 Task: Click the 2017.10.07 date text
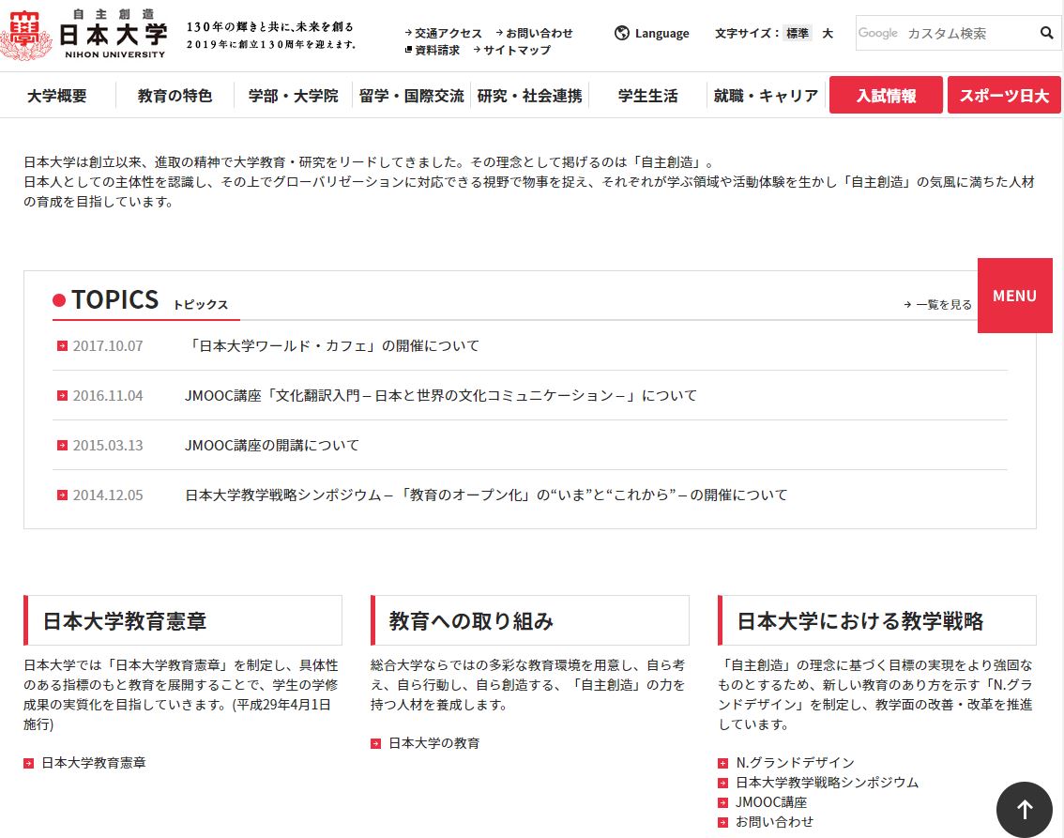[108, 346]
